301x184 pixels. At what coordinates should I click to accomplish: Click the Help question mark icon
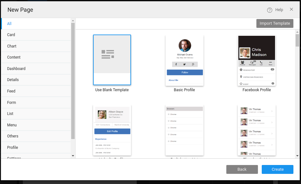[x=270, y=10]
